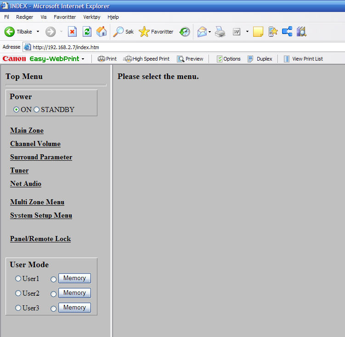The height and width of the screenshot is (337, 345).
Task: Click Preview in Easy-WebPrint toolbar
Action: pos(190,59)
